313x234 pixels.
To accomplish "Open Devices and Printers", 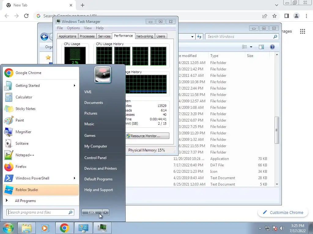I will pos(100,168).
